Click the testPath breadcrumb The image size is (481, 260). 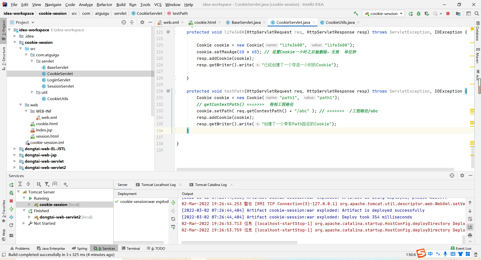(180, 13)
